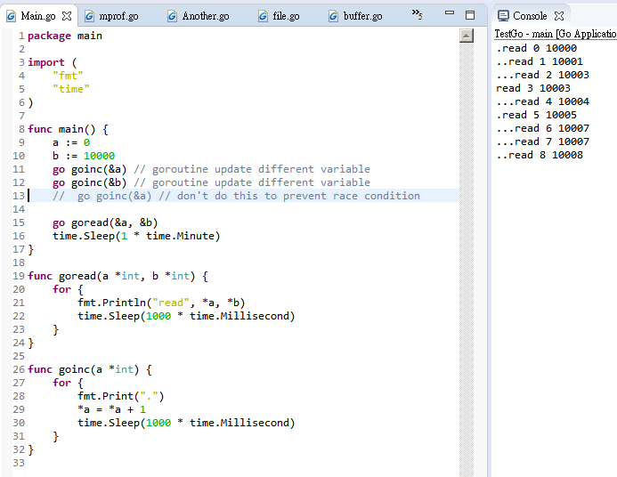Maximize the editor area
617x477 pixels.
470,15
